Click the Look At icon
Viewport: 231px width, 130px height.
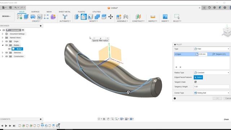click(x=104, y=119)
